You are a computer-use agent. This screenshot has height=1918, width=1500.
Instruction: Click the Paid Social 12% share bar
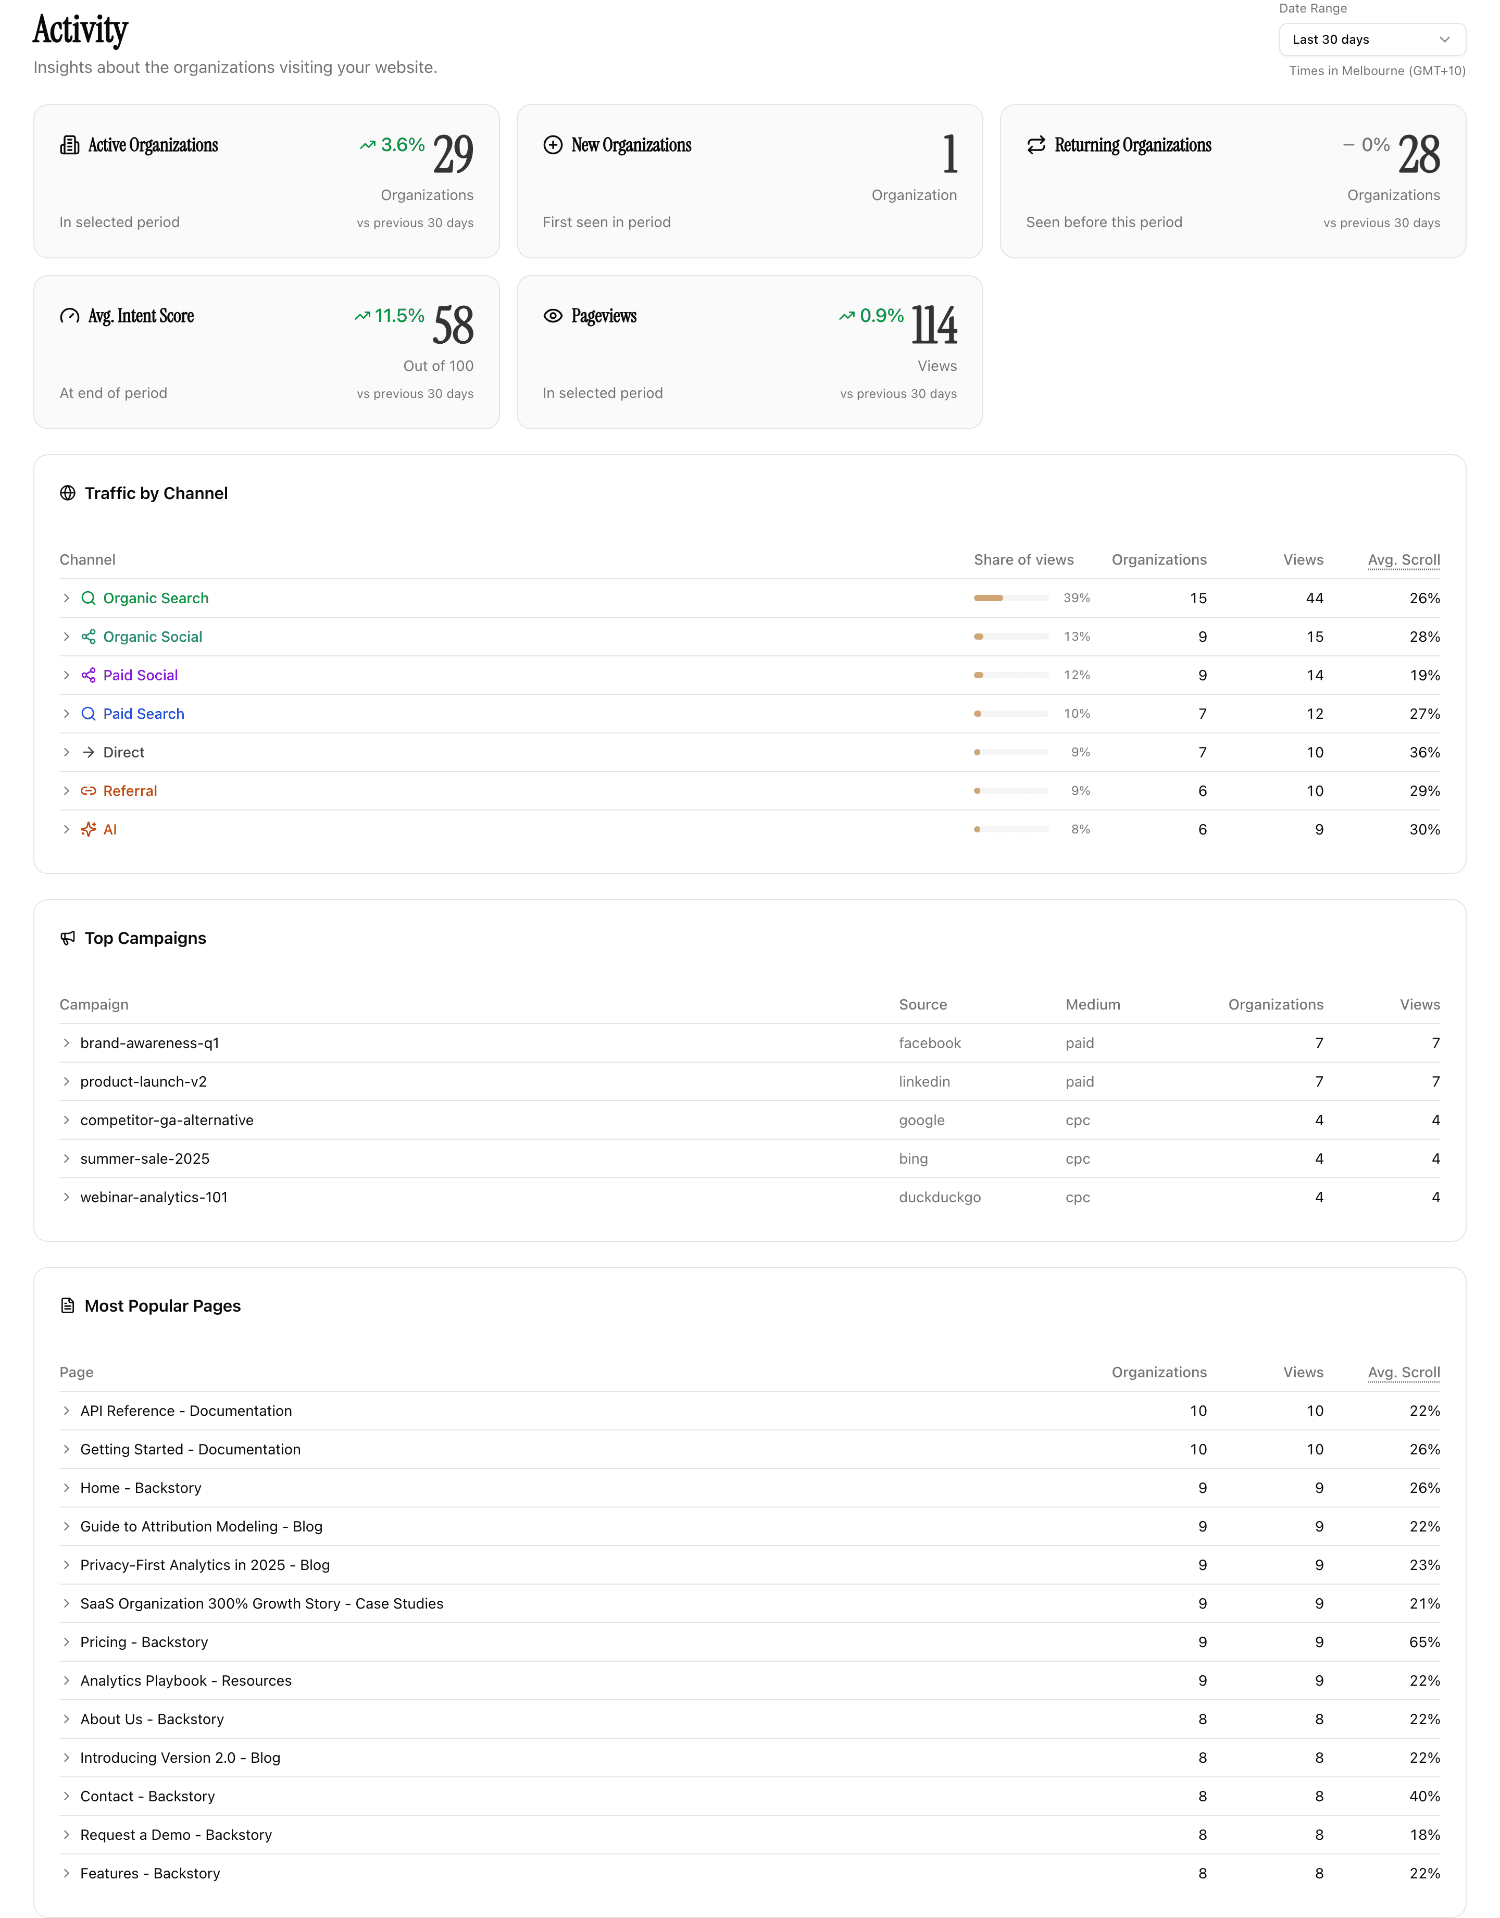click(x=1011, y=675)
